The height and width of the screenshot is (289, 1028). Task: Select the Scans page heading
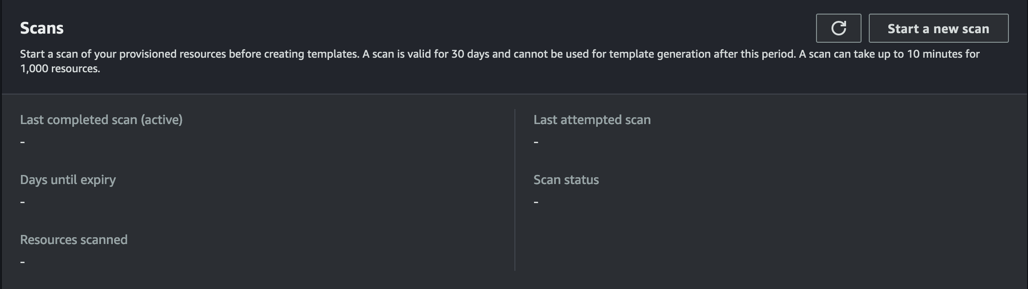pyautogui.click(x=41, y=27)
